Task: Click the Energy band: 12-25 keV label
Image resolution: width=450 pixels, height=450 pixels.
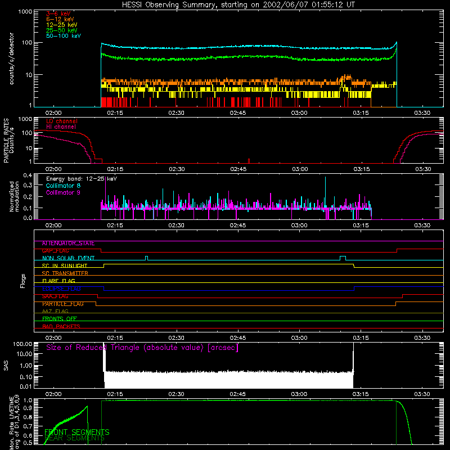Action: coord(82,179)
